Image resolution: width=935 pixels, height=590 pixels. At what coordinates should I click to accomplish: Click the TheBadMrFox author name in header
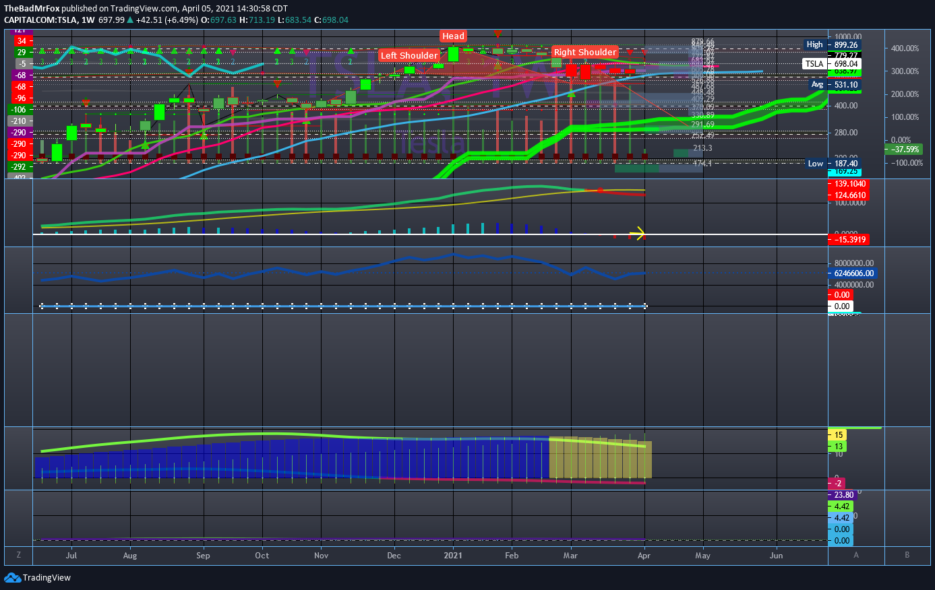[x=32, y=9]
